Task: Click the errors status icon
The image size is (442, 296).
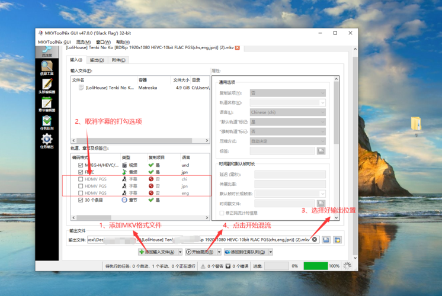Action: point(228,266)
